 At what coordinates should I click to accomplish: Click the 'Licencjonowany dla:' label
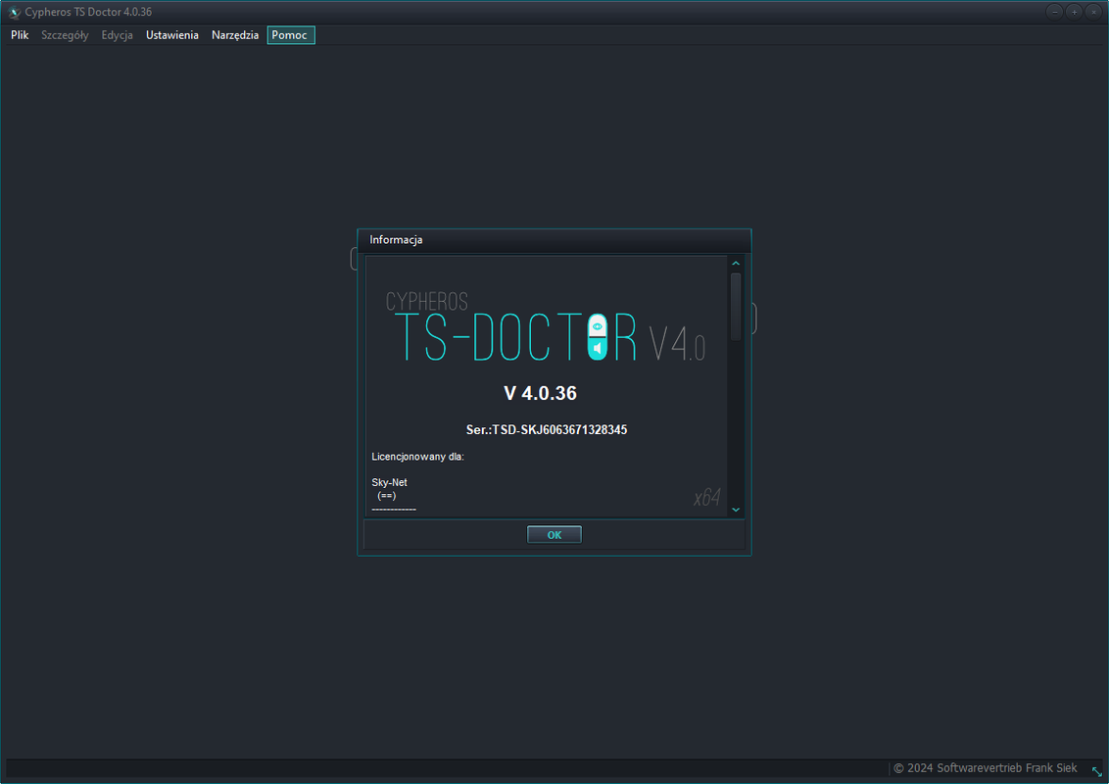pyautogui.click(x=418, y=457)
